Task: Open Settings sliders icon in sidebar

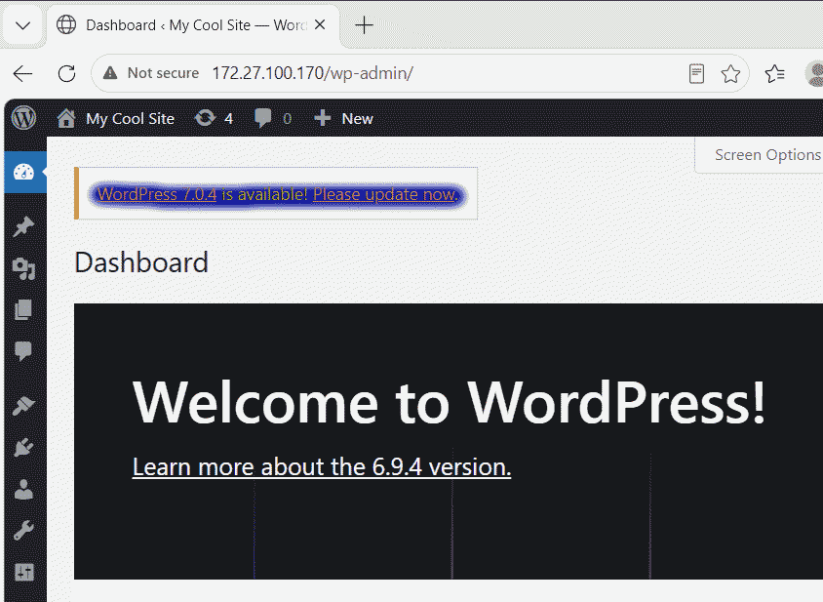Action: (24, 572)
